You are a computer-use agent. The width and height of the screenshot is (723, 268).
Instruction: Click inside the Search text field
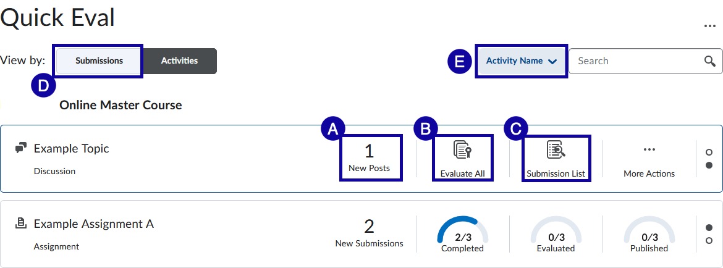tap(633, 61)
